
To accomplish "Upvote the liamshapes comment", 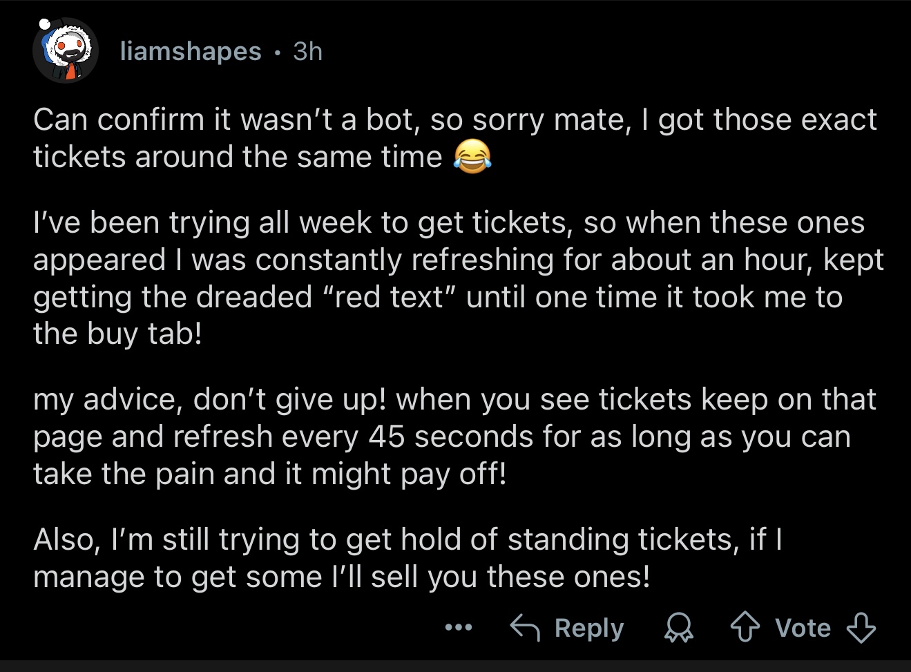I will [745, 628].
